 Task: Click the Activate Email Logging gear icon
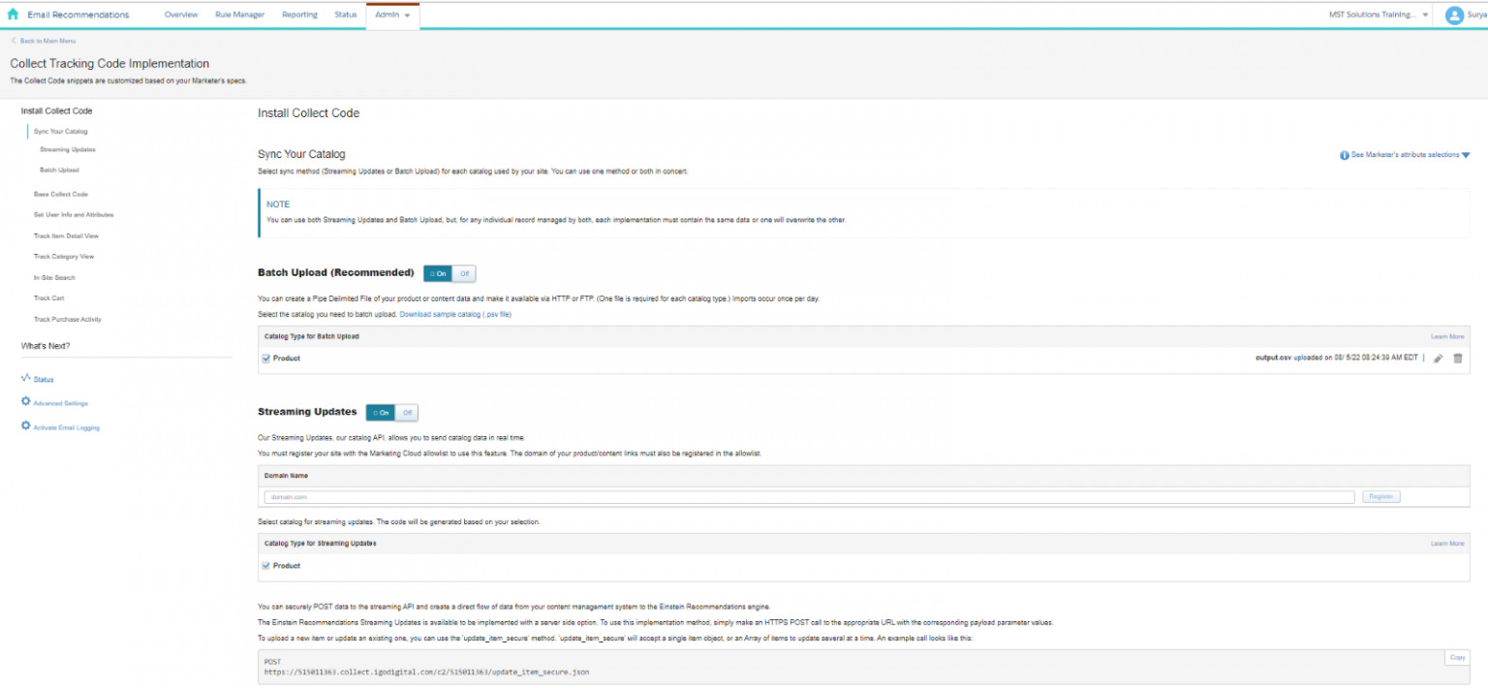26,426
